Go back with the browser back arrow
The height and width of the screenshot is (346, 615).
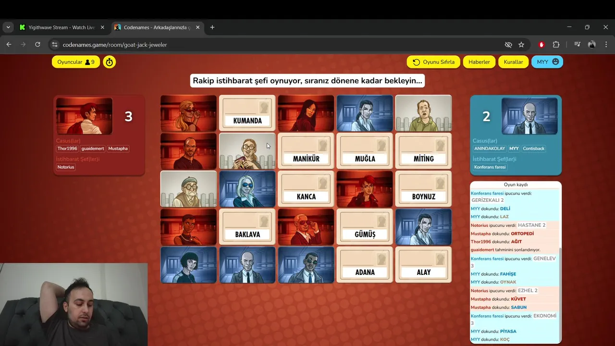[9, 45]
